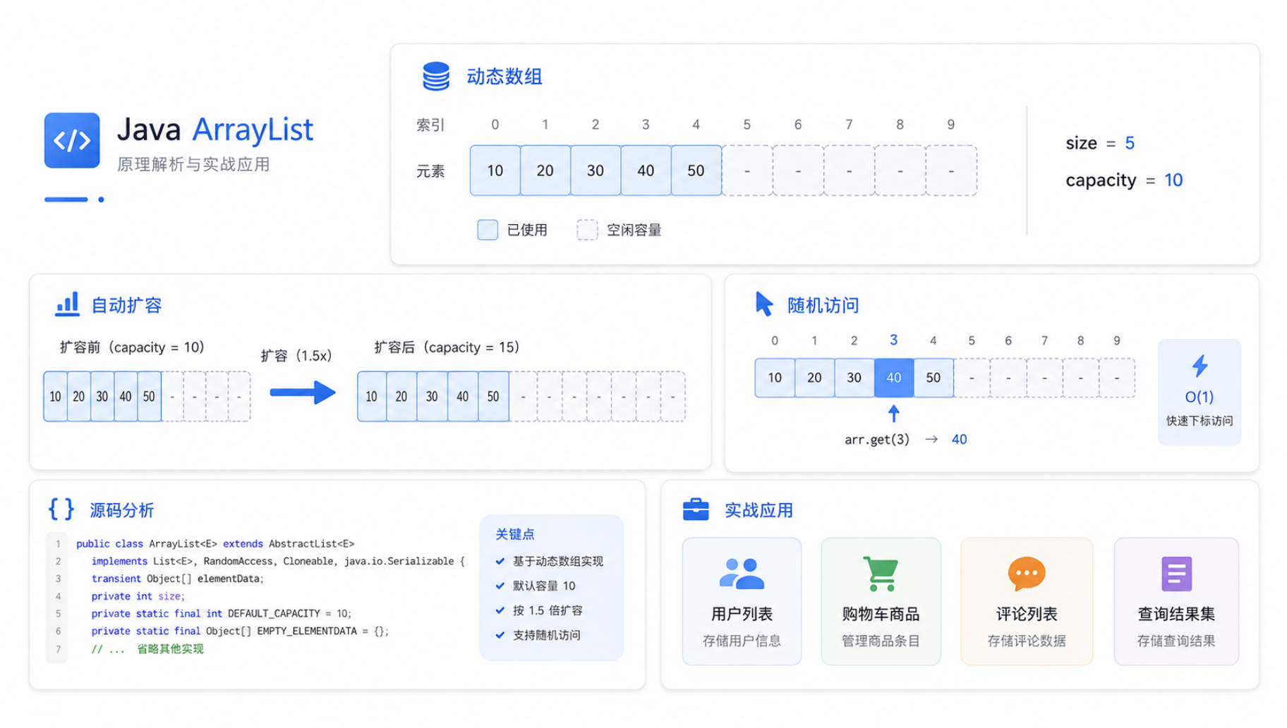This screenshot has height=728, width=1287.
Task: Click the checkmark beside 按 1.5 倍扩容
Action: coord(500,610)
